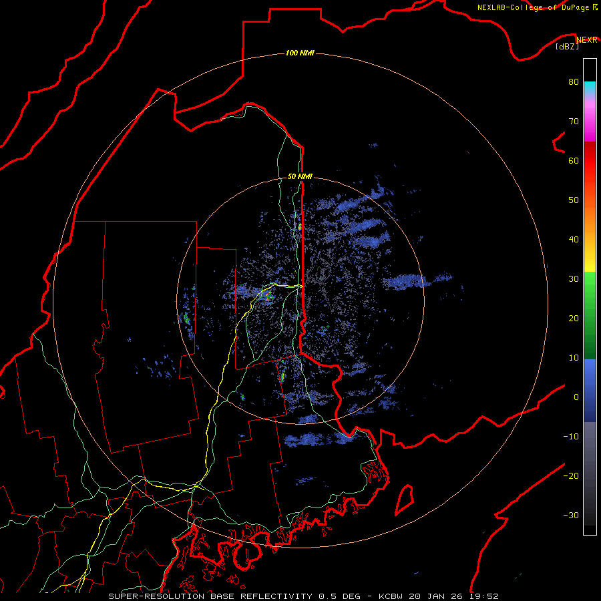The height and width of the screenshot is (601, 601).
Task: Click the 19:52 timestamp in caption
Action: tap(483, 596)
